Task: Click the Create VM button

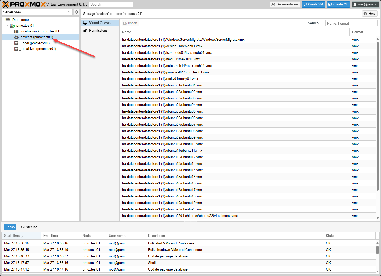Action: pos(313,4)
